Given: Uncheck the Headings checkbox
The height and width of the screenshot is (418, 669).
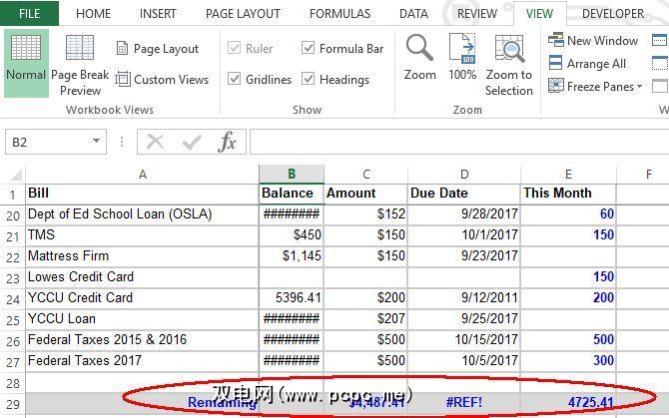Looking at the screenshot, I should click(x=308, y=79).
